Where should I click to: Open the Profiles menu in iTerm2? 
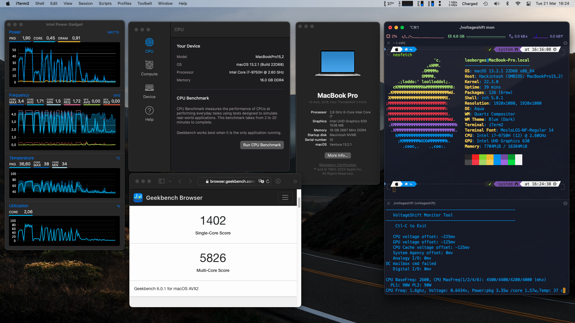click(x=124, y=4)
